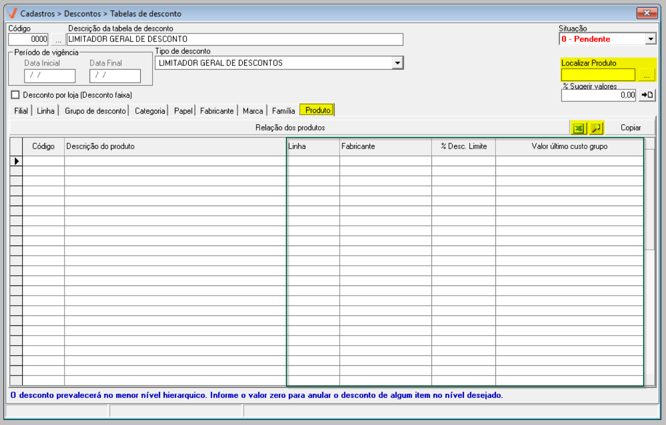Screen dimensions: 666x425
Task: Click the Localizar Produto lookup ellipsis button
Action: tap(646, 75)
